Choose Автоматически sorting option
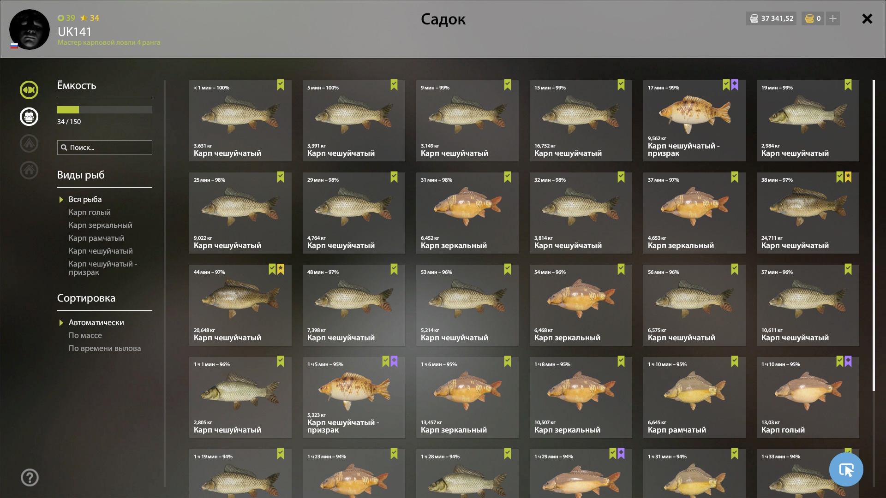This screenshot has width=886, height=498. tap(96, 322)
